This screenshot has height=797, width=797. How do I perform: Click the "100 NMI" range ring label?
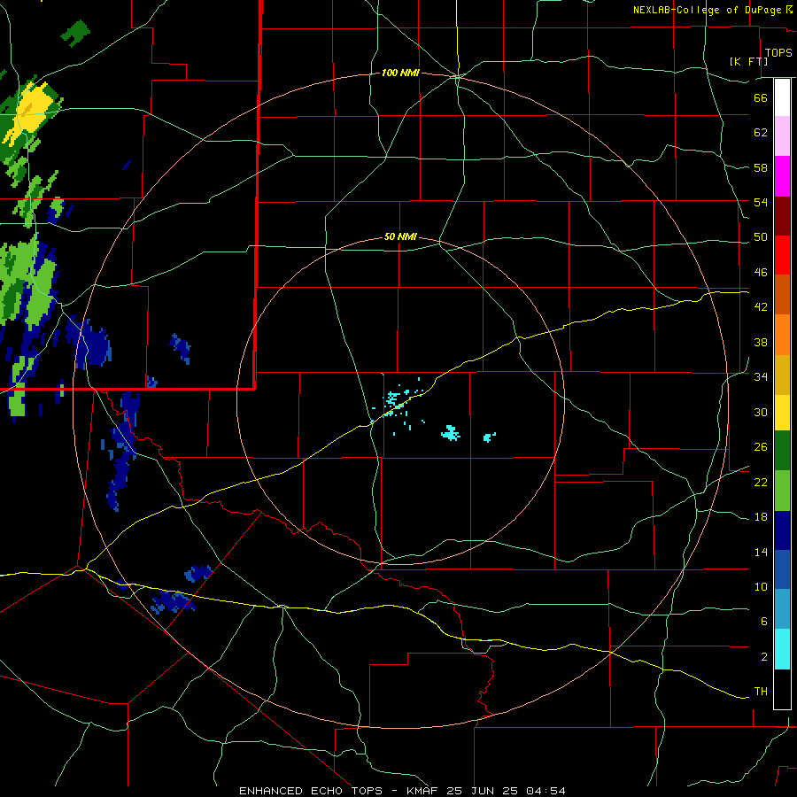click(400, 74)
